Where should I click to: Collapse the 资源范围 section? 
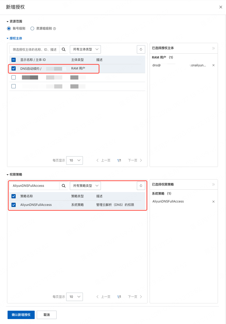pyautogui.click(x=14, y=21)
